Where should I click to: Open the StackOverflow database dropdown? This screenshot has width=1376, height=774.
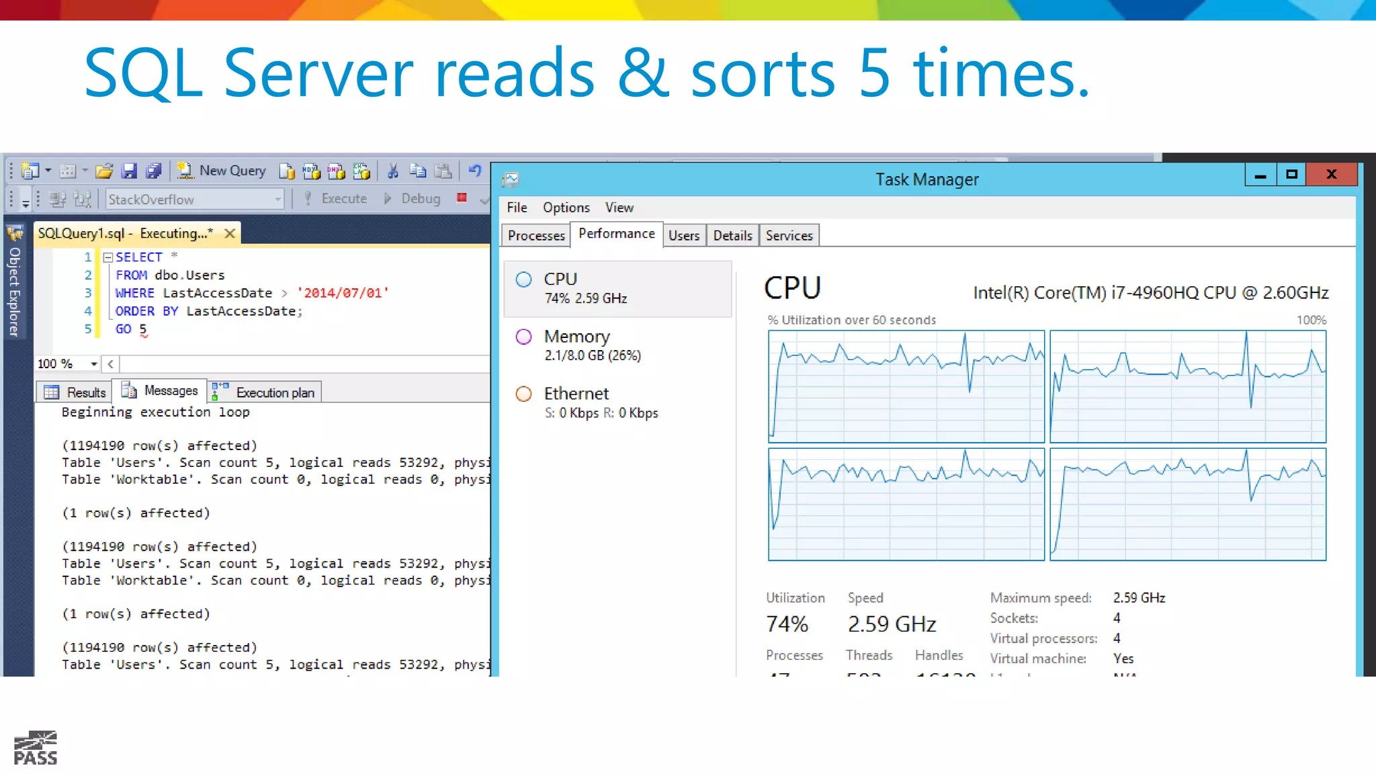[277, 199]
